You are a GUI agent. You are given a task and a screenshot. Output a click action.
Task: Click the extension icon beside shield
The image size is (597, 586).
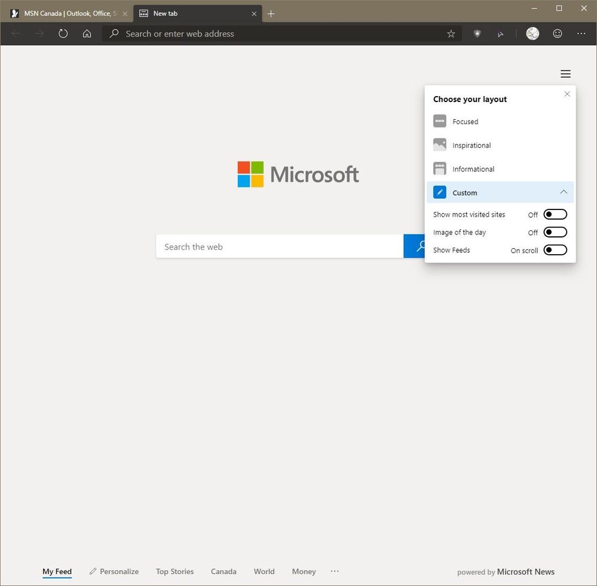(x=501, y=34)
